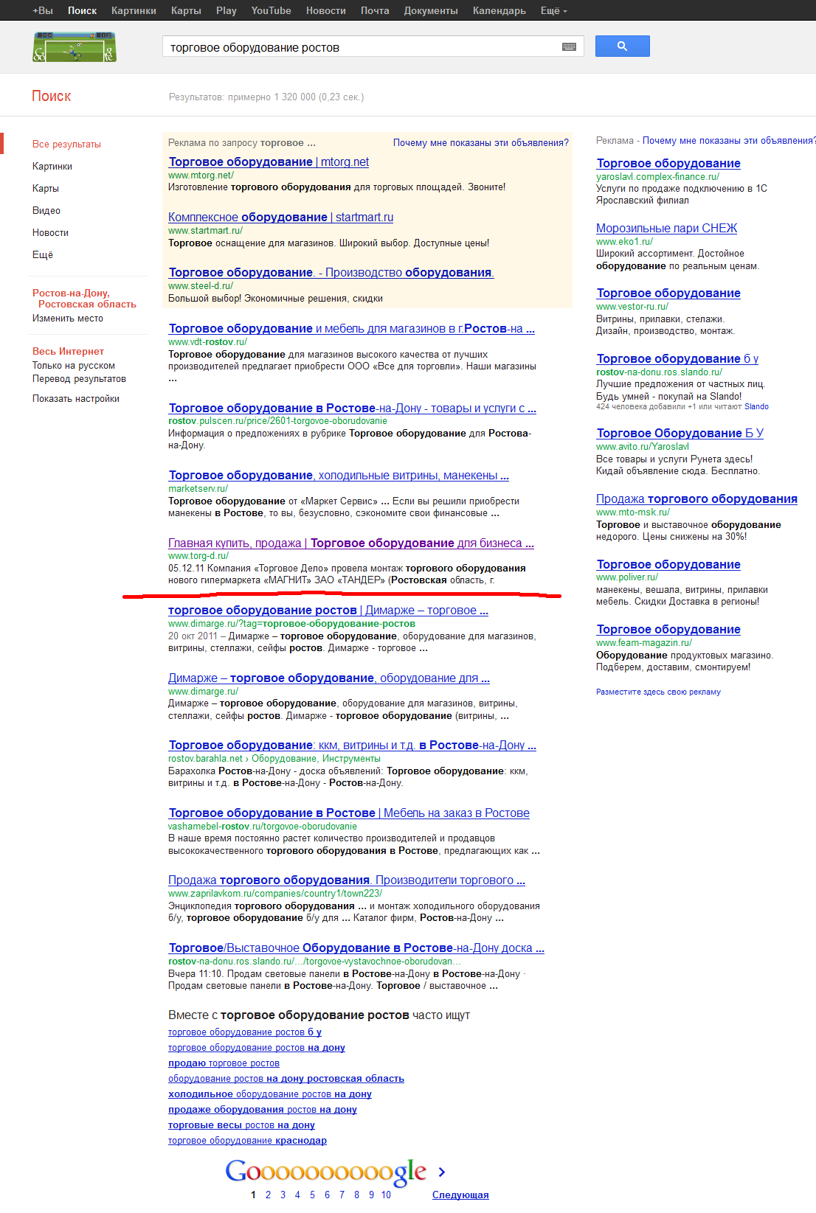The image size is (816, 1213).
Task: Filter results by Видео in sidebar
Action: point(46,211)
